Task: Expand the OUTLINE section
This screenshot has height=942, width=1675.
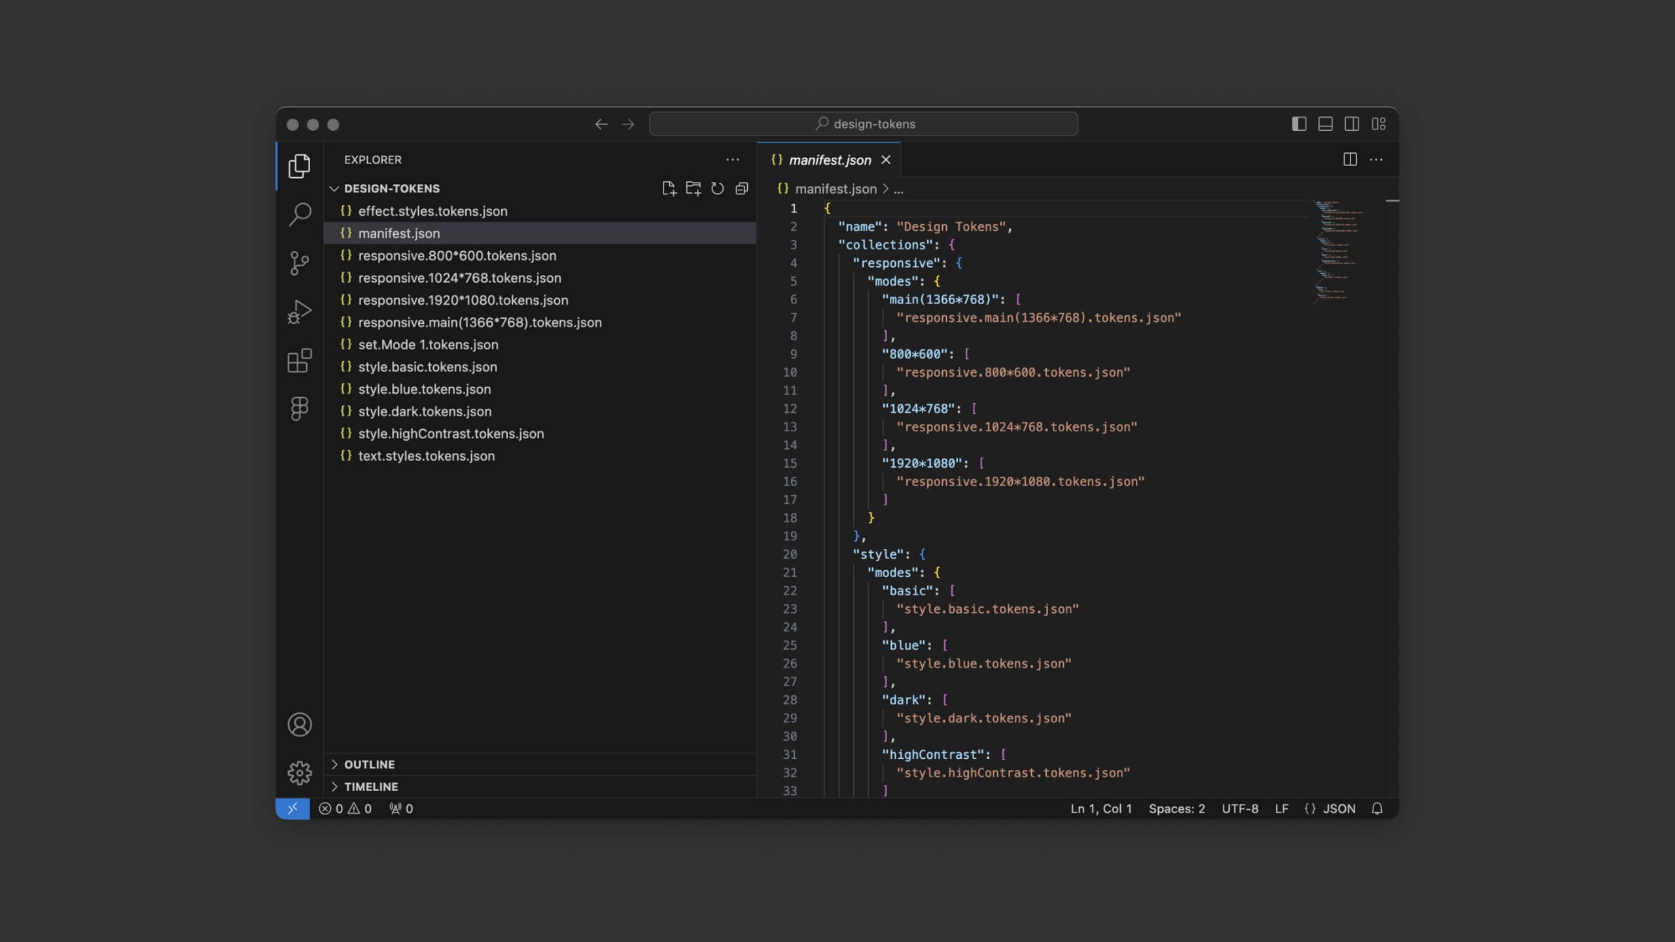Action: (540, 764)
